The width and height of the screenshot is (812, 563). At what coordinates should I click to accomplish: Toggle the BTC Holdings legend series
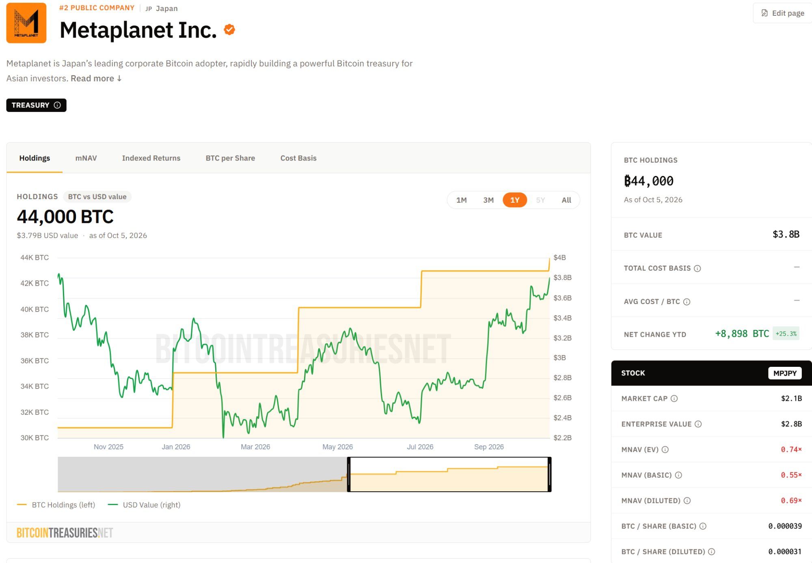point(56,505)
